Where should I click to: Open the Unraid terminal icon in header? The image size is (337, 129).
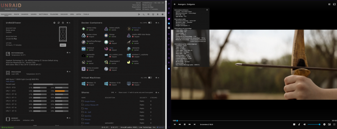click(144, 14)
